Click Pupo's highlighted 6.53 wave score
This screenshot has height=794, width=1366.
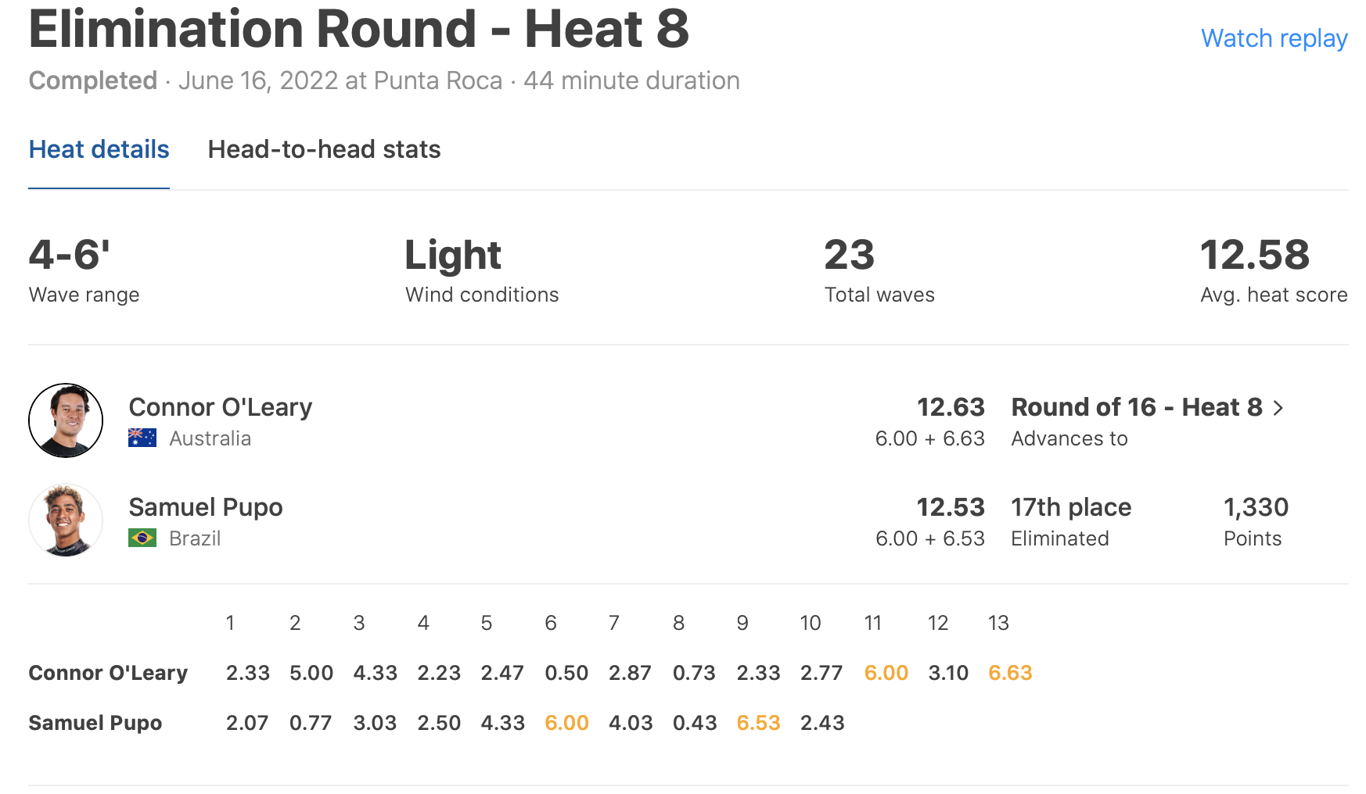coord(758,723)
